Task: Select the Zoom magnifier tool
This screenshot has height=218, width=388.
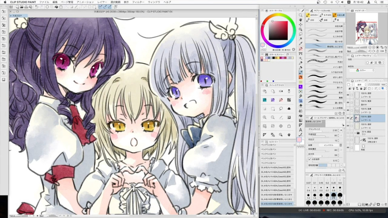Action: click(x=301, y=15)
